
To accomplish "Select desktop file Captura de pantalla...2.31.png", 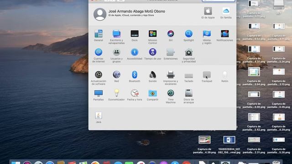I will click(254, 140).
